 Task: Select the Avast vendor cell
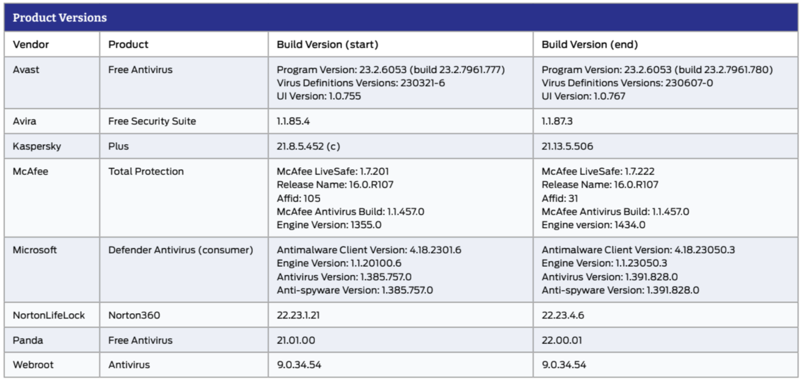tap(26, 69)
